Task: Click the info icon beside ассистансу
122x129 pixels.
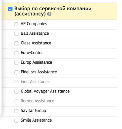Action: 49,14
